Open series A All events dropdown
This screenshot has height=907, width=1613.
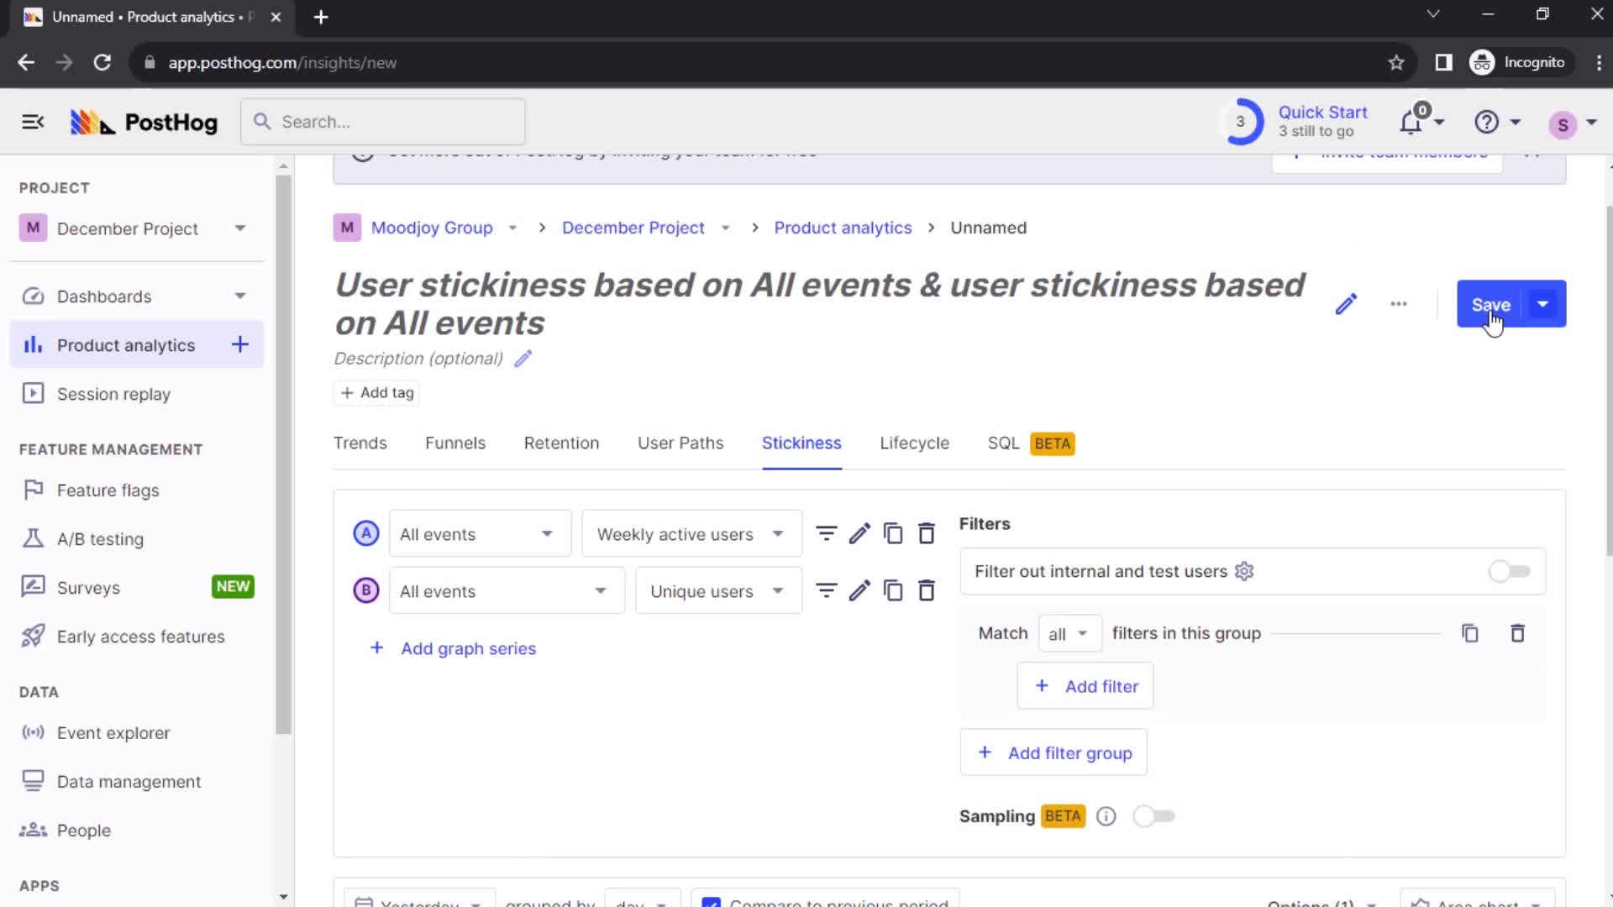point(480,534)
